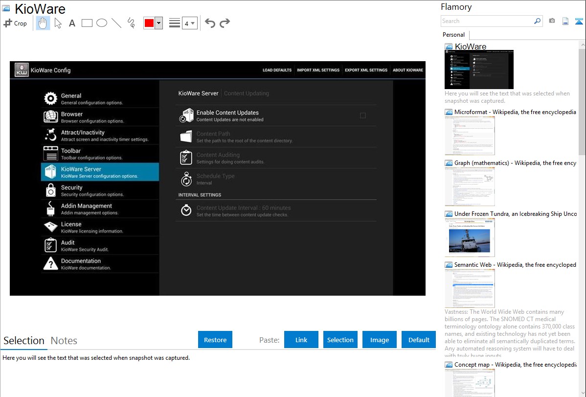The width and height of the screenshot is (586, 397).
Task: Click the Schedule Type stopwatch icon
Action: 186,179
